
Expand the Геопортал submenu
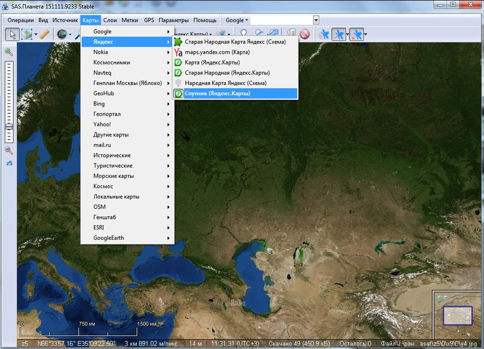pyautogui.click(x=128, y=114)
